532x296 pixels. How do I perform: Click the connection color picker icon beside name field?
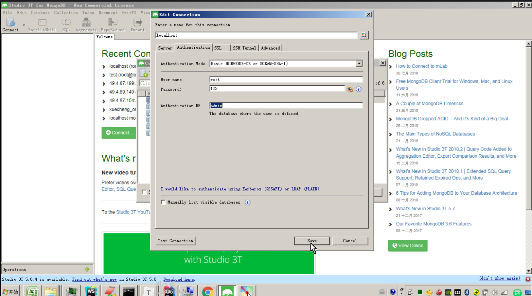pyautogui.click(x=364, y=35)
